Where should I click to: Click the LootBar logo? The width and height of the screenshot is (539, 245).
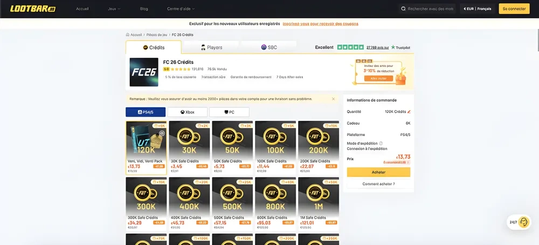(x=33, y=9)
